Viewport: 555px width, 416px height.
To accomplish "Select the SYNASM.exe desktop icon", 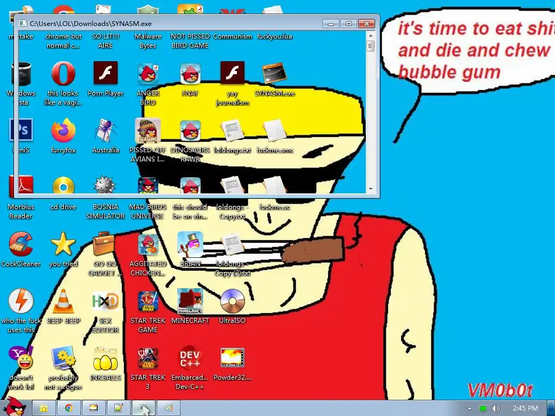I will pyautogui.click(x=275, y=73).
